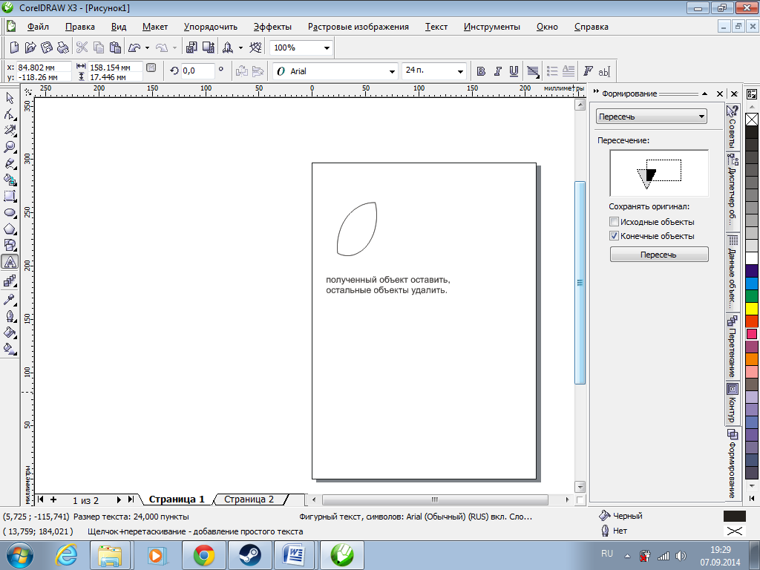Select the Ellipse tool

coord(10,212)
